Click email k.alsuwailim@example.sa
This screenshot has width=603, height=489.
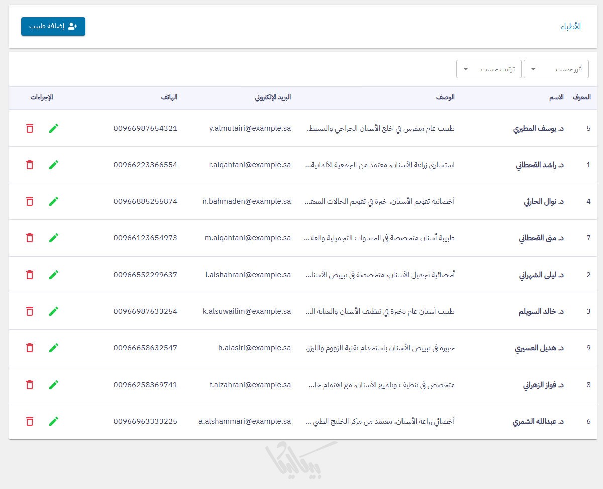click(247, 311)
